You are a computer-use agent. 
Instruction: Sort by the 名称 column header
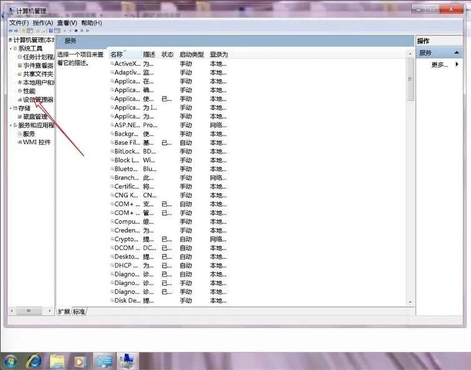point(125,54)
